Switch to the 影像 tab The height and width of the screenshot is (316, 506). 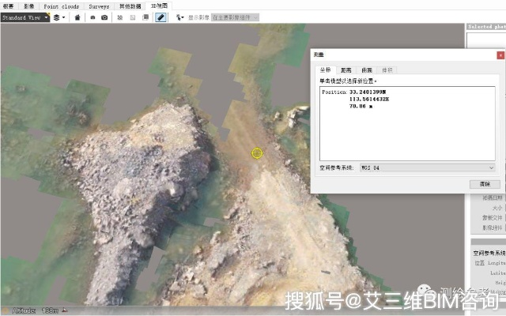(28, 6)
